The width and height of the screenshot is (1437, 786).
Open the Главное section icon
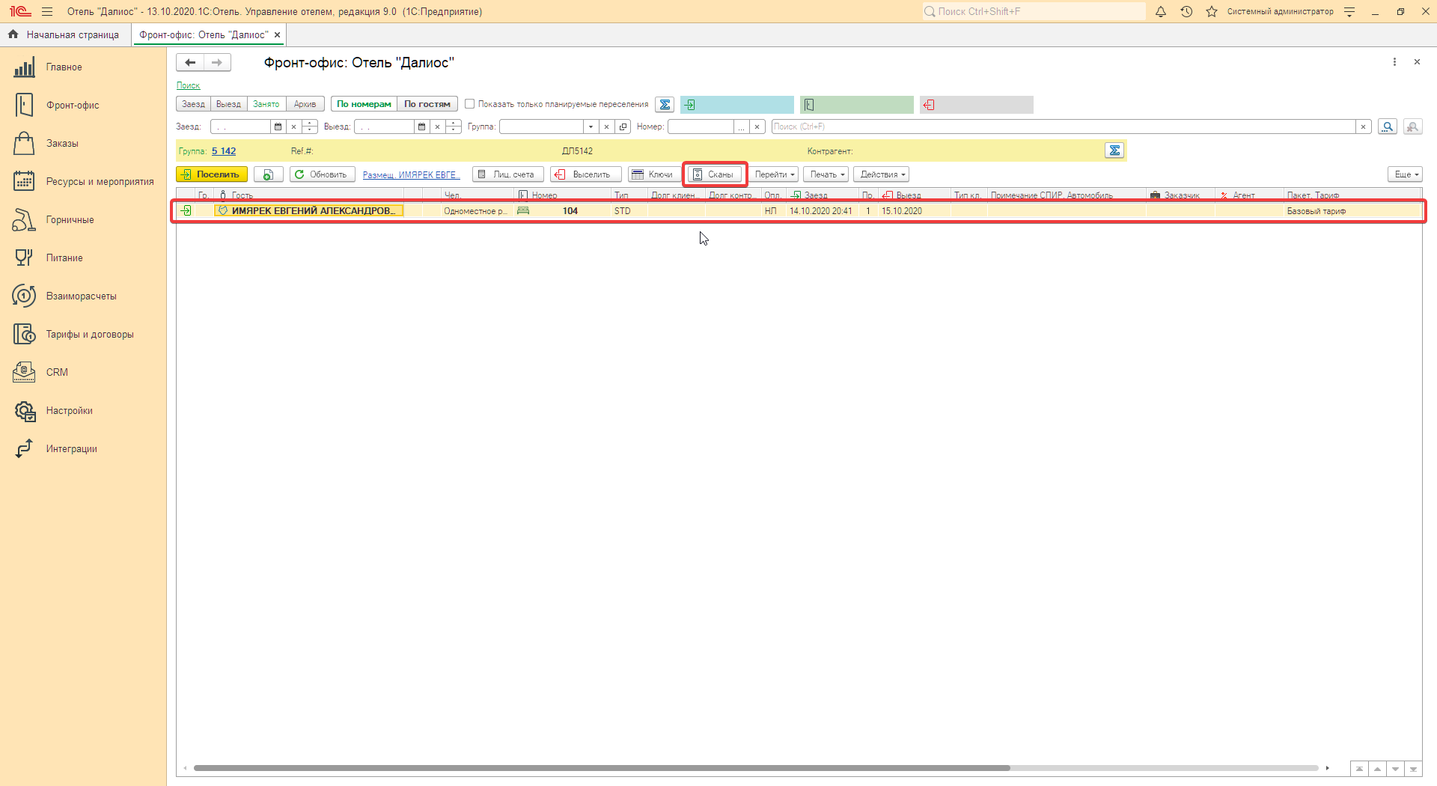[x=24, y=67]
